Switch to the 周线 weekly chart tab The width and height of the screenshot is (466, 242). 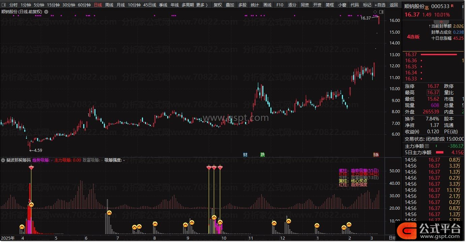[109, 5]
